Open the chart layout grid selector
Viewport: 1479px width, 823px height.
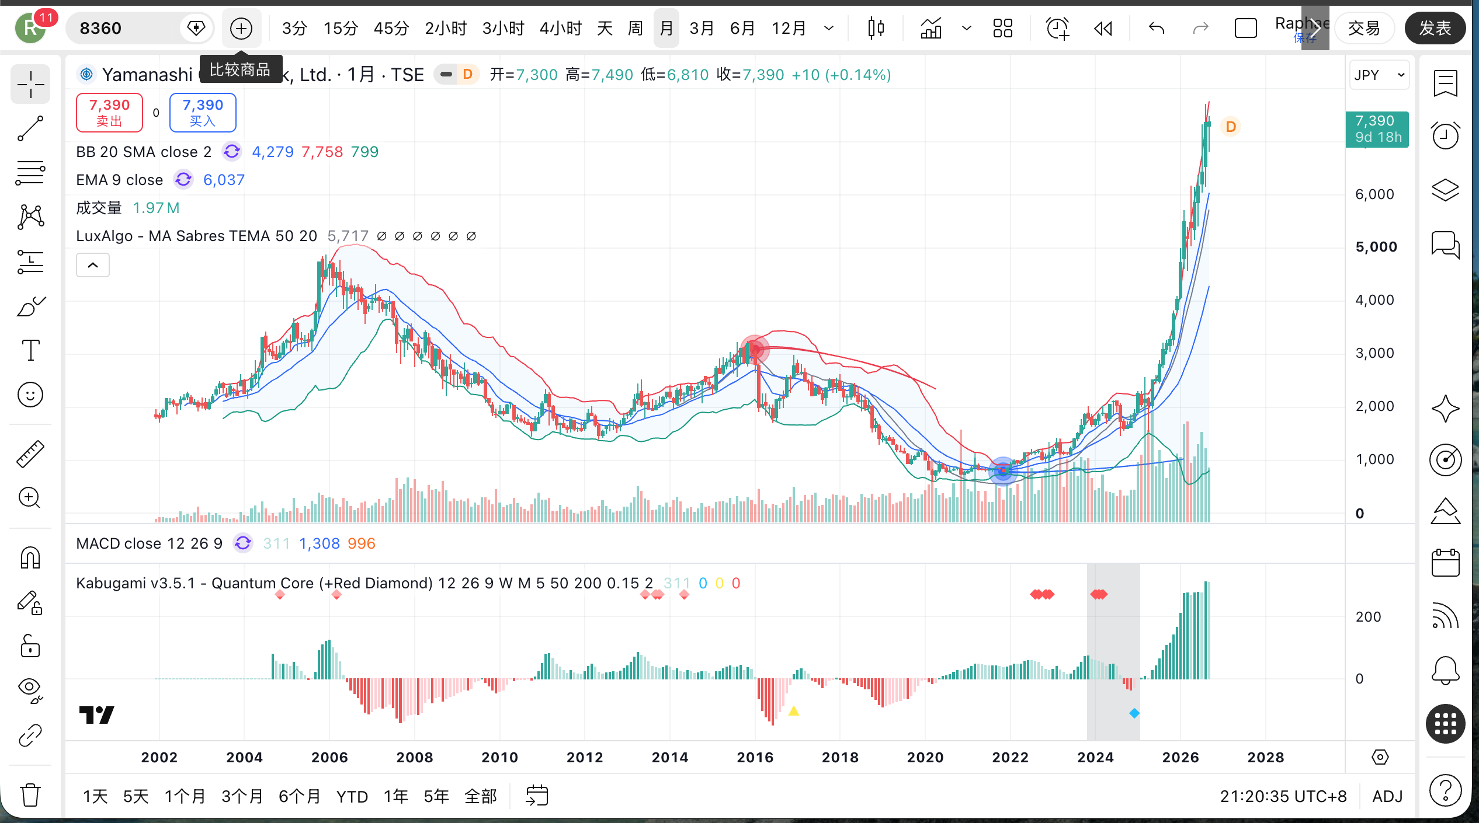[1003, 28]
